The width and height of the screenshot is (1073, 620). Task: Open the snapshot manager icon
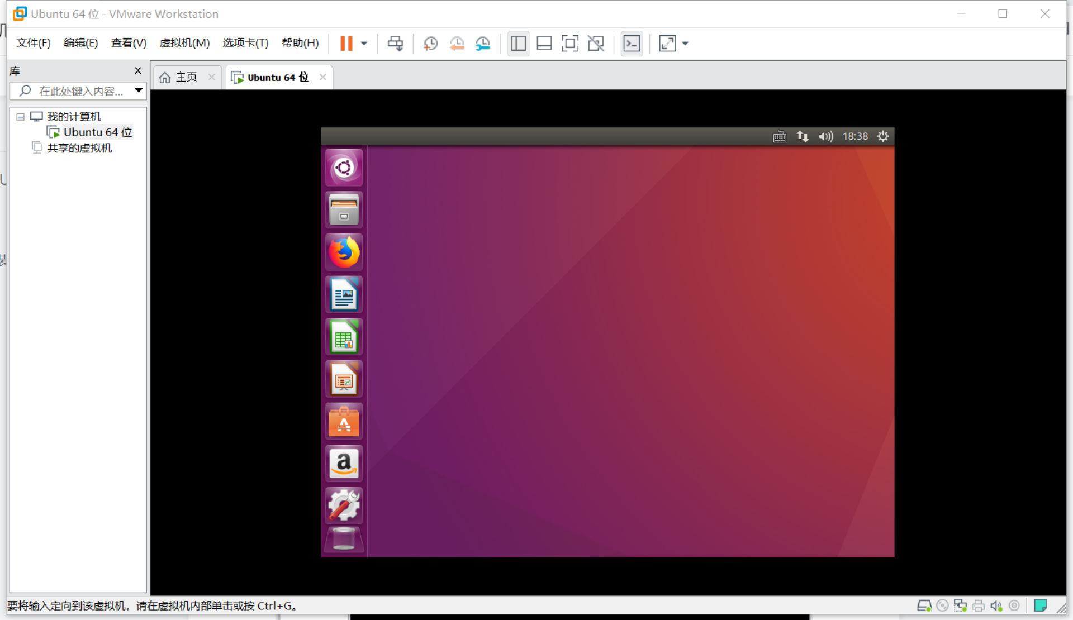point(483,44)
